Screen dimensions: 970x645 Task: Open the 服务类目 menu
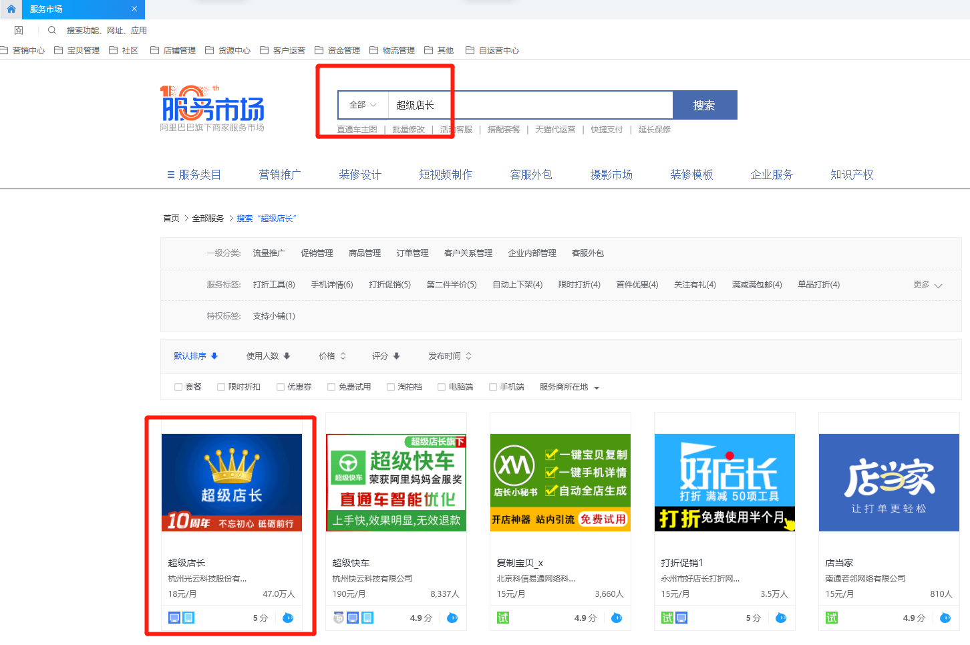[194, 174]
